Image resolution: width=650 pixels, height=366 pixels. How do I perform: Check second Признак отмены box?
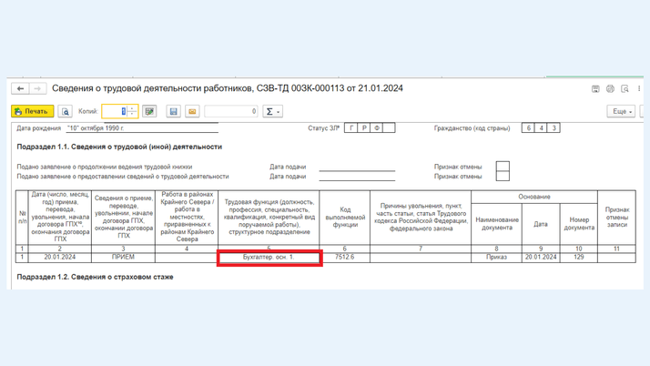click(503, 176)
